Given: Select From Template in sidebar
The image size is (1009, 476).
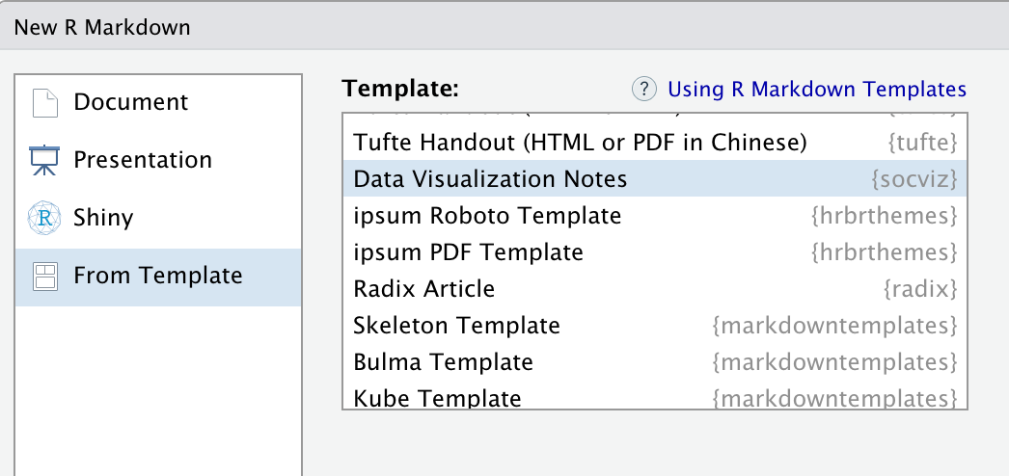Looking at the screenshot, I should pyautogui.click(x=158, y=277).
